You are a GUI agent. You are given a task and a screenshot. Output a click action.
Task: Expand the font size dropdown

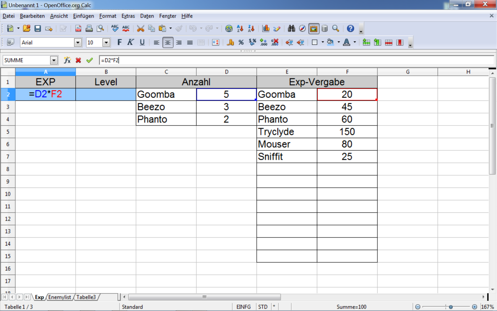106,42
